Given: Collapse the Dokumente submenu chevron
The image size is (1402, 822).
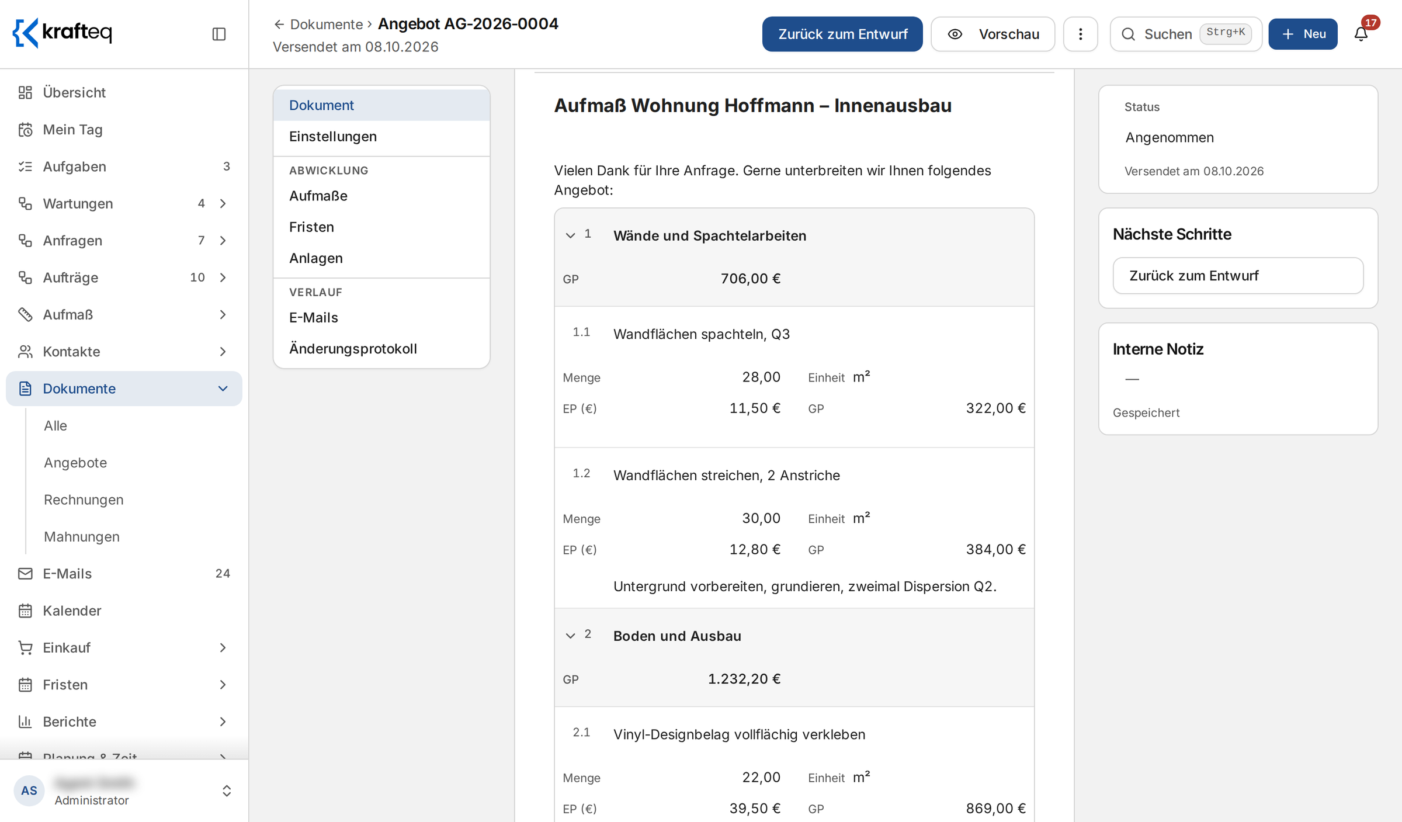Looking at the screenshot, I should click(223, 389).
